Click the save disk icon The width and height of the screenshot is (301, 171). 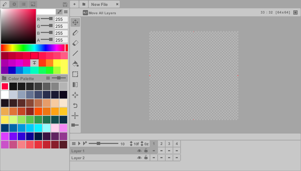65,5
